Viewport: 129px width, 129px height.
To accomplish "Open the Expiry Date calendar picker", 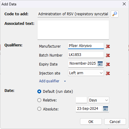I will pos(100,64).
